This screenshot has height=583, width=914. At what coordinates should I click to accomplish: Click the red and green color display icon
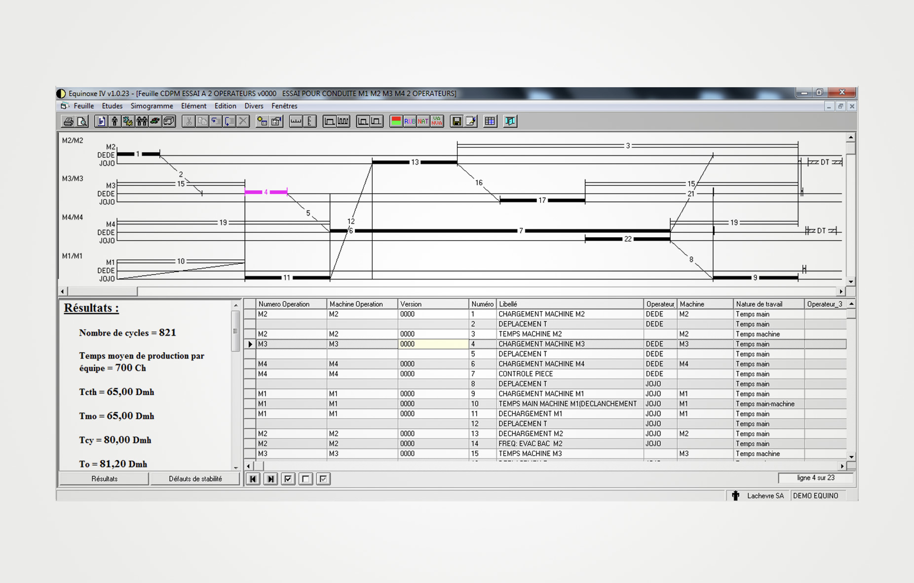pos(396,121)
